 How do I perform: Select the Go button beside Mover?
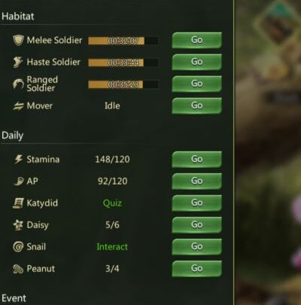pos(197,105)
